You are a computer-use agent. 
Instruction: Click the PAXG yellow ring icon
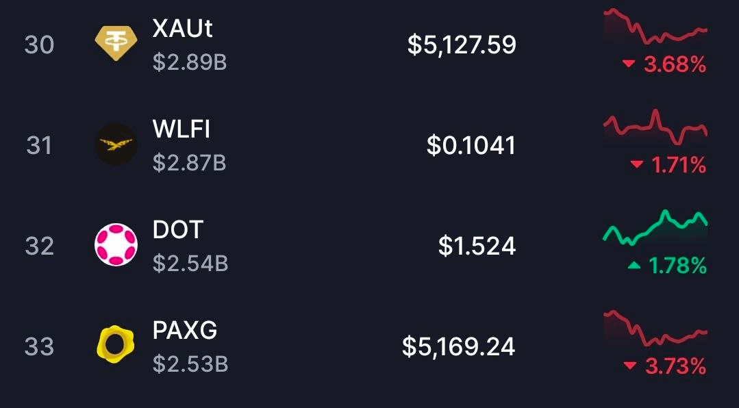116,345
